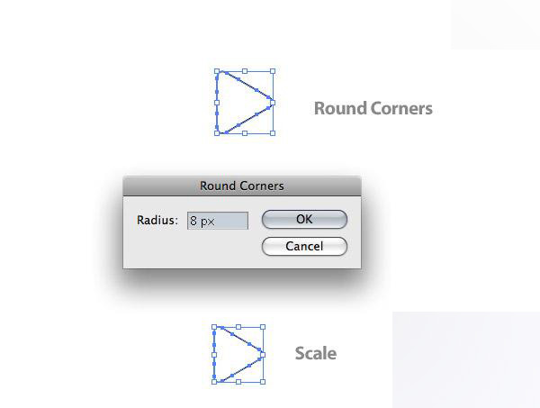Image resolution: width=540 pixels, height=408 pixels.
Task: Click OK in Round Corners dialog
Action: point(304,220)
